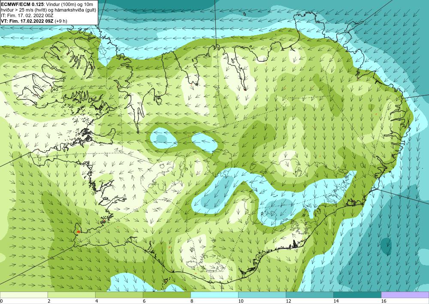429x304 pixels.
Task: Click the legend label "0"
Action: [1, 301]
